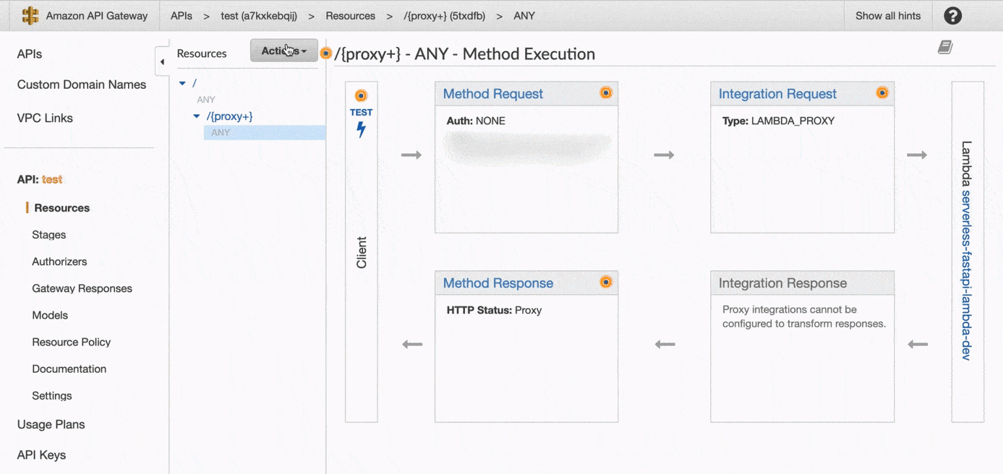Go to Authorizers

click(59, 262)
